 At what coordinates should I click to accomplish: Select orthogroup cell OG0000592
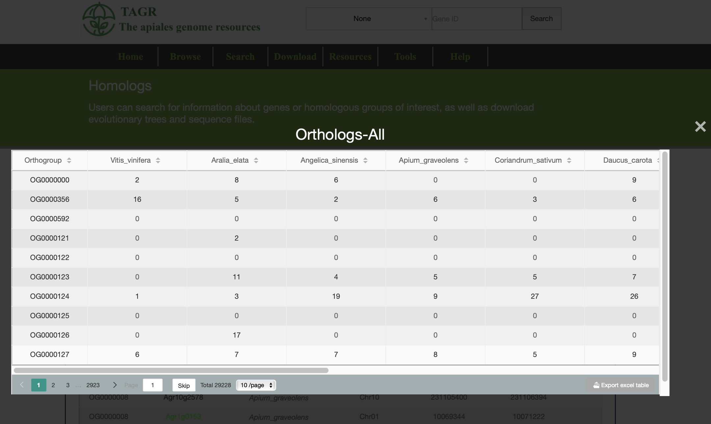50,219
